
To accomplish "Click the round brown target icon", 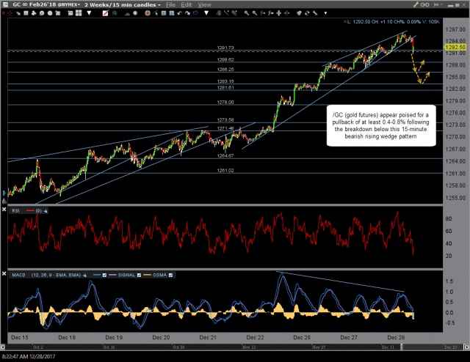I will click(148, 13).
